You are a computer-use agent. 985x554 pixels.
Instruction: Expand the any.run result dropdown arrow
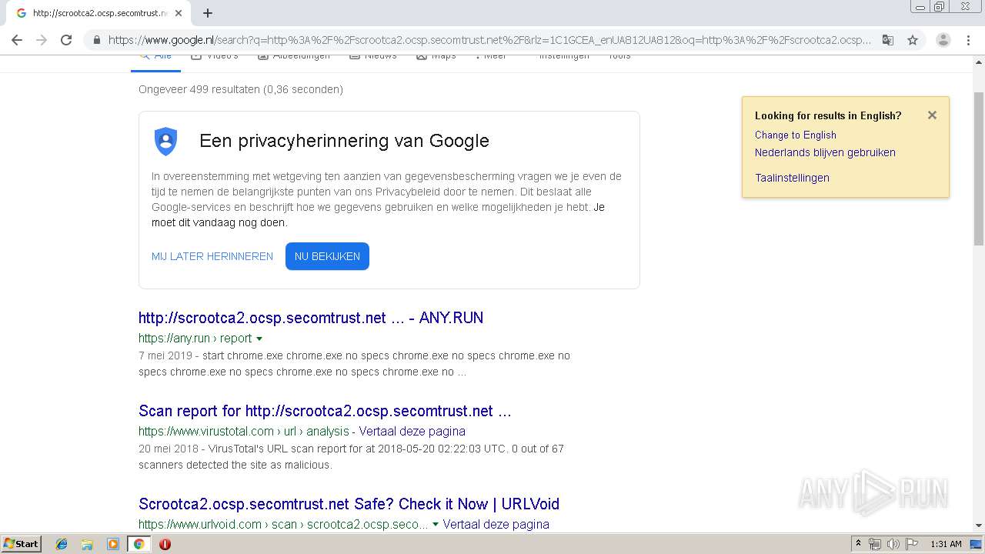pos(259,339)
